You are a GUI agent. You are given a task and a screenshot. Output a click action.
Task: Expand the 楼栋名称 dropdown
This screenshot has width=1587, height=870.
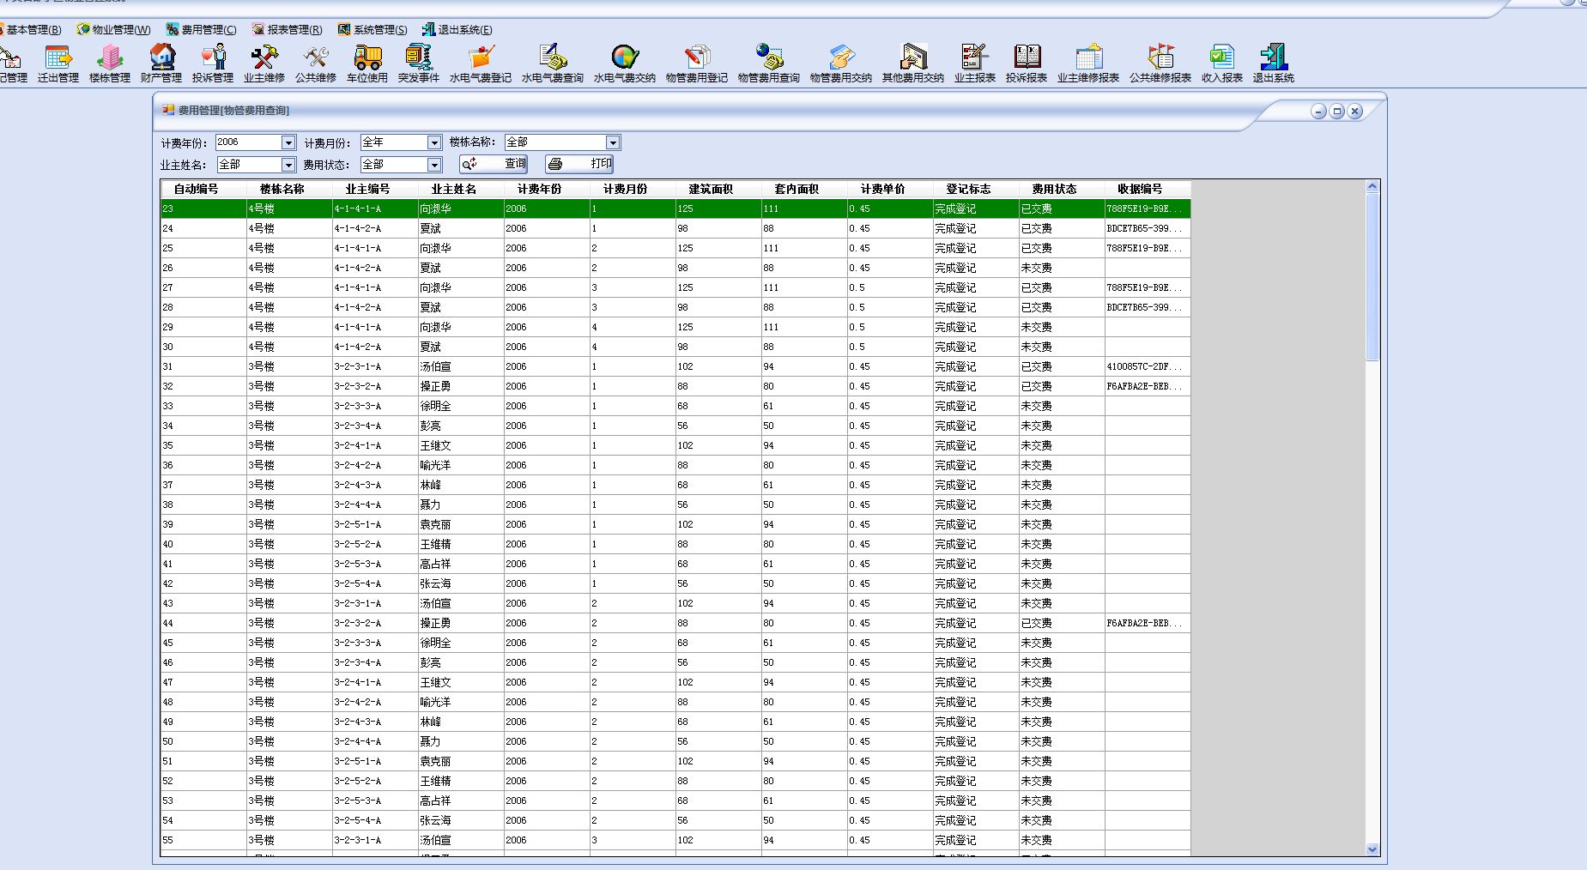pos(613,142)
